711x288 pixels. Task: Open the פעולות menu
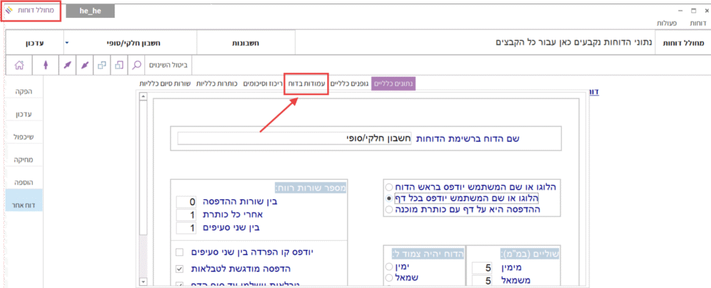[x=669, y=24]
